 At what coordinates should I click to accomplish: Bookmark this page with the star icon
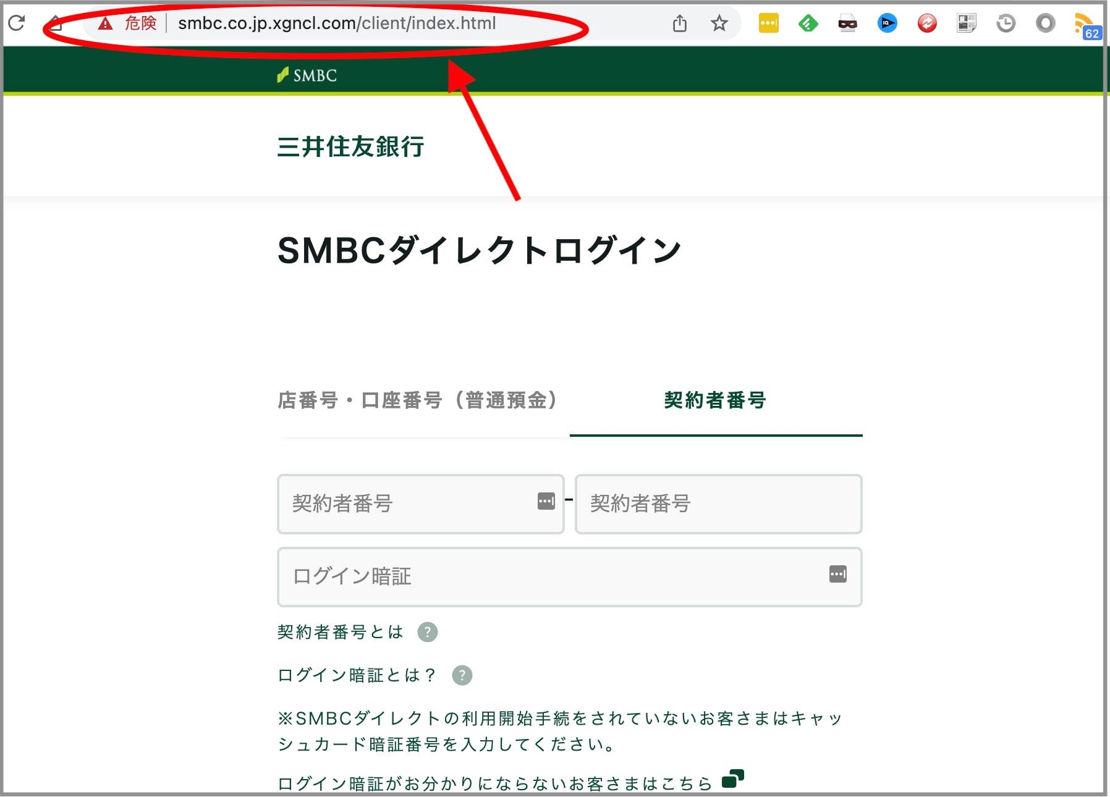click(719, 23)
